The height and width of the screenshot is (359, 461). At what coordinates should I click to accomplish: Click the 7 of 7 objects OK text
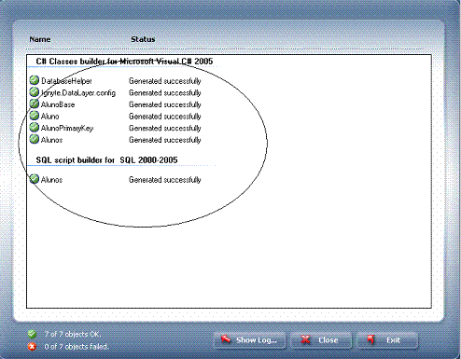coord(73,335)
